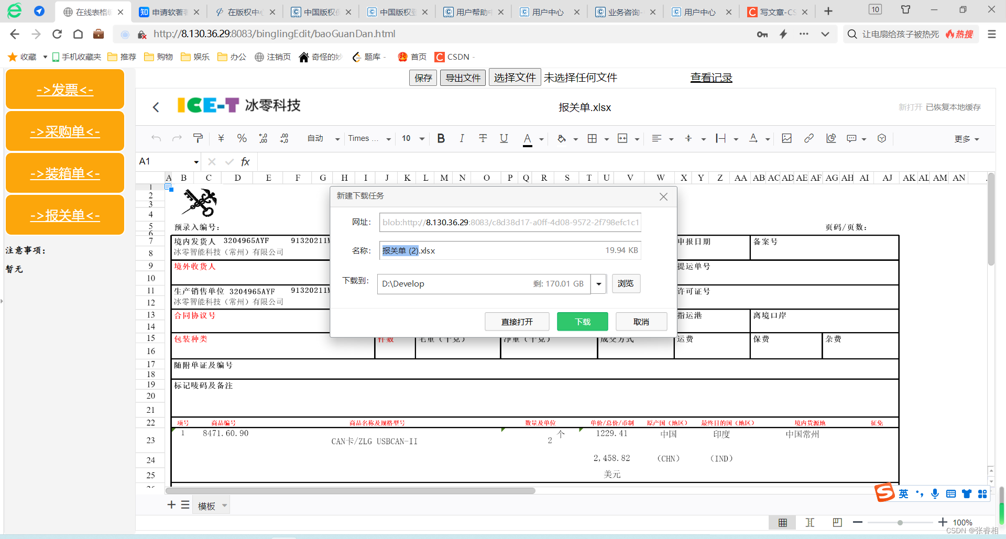Click the 保存 button

coord(423,78)
